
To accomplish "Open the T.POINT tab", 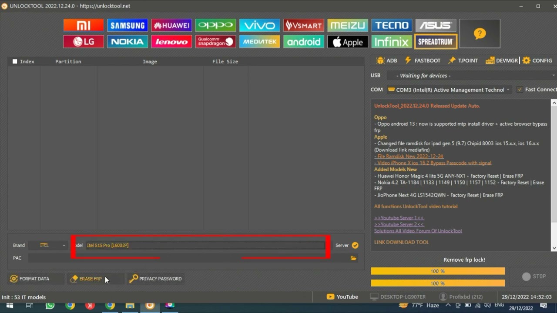I will tap(463, 60).
